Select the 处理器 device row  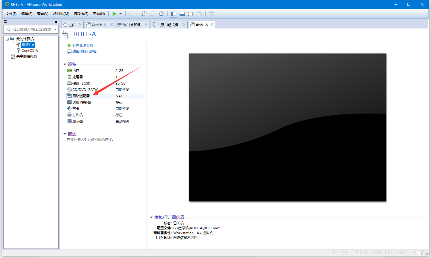(x=106, y=77)
